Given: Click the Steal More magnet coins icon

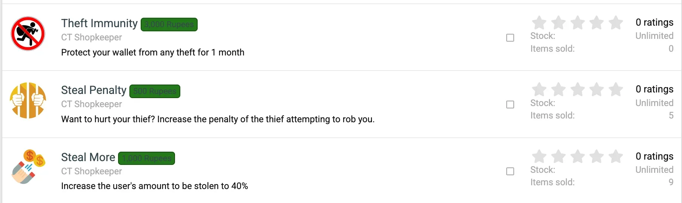Looking at the screenshot, I should 28,167.
